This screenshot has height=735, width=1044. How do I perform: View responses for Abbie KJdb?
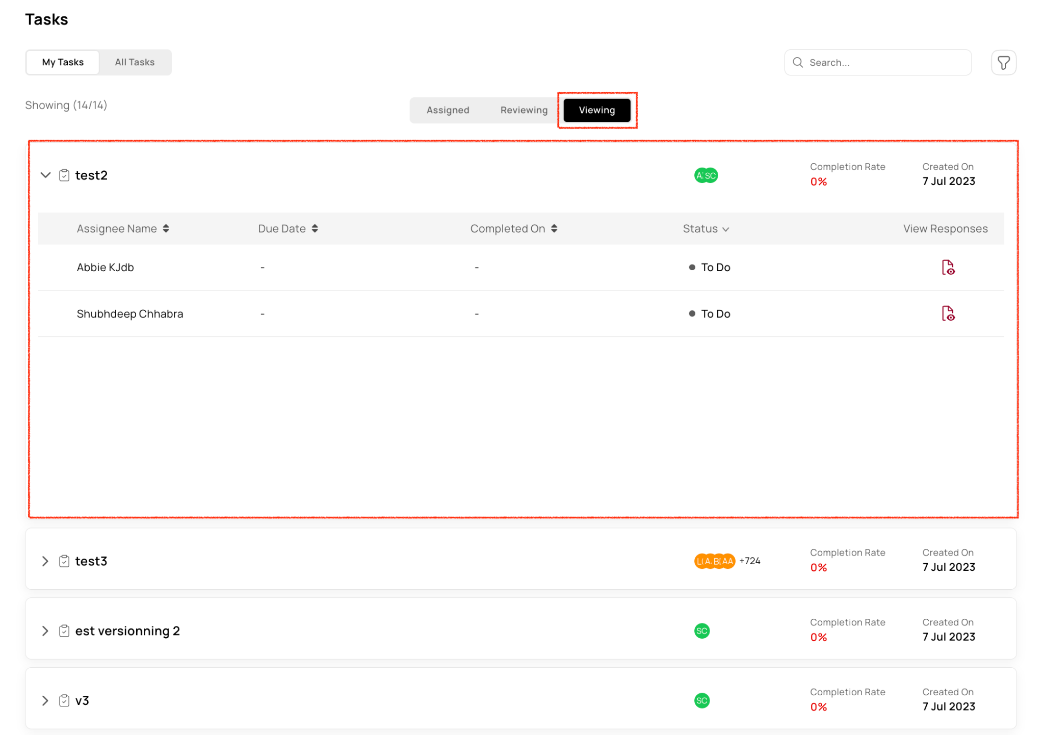tap(948, 267)
